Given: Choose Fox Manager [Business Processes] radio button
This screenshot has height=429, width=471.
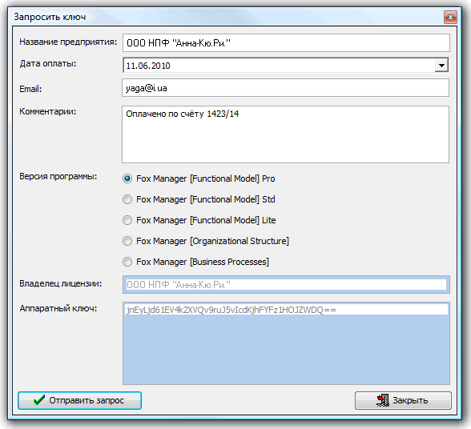Looking at the screenshot, I should tap(127, 262).
